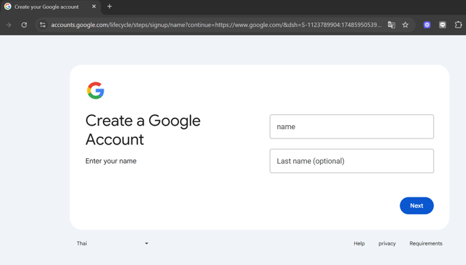
Task: Click the Google Translate icon in address bar
Action: point(391,25)
